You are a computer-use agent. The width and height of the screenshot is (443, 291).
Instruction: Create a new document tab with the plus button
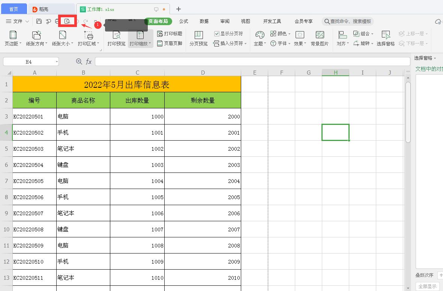point(179,9)
